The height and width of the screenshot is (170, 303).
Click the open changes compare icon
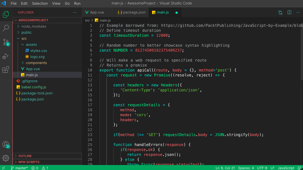pyautogui.click(x=280, y=12)
